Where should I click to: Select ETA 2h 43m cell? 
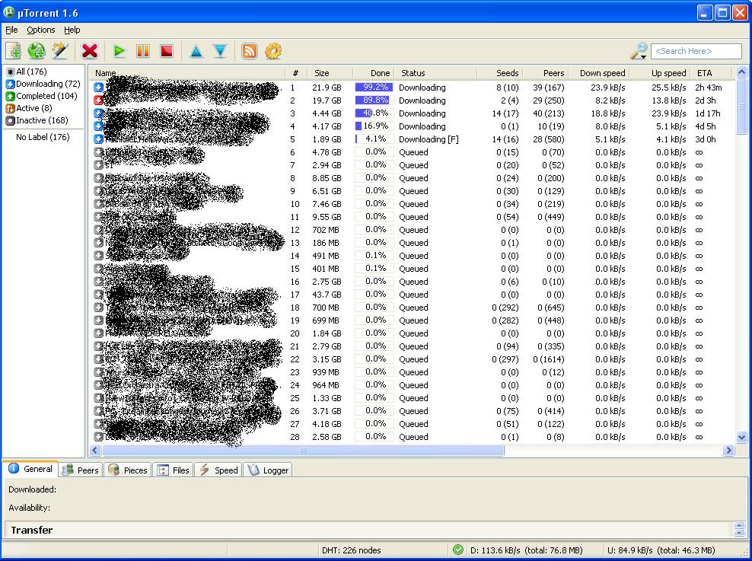tap(709, 88)
